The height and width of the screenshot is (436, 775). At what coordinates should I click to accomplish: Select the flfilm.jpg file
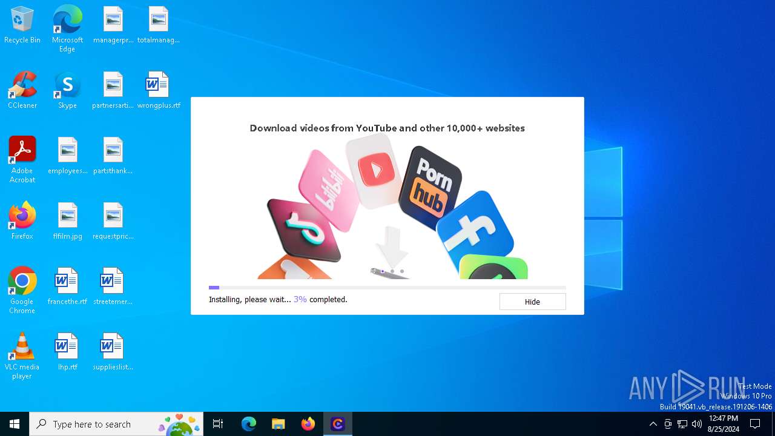[67, 221]
